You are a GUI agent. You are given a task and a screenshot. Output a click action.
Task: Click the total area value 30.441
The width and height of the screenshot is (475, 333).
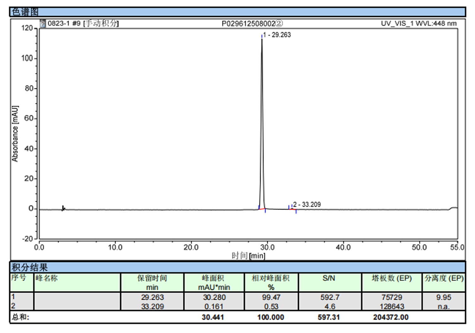coord(213,317)
